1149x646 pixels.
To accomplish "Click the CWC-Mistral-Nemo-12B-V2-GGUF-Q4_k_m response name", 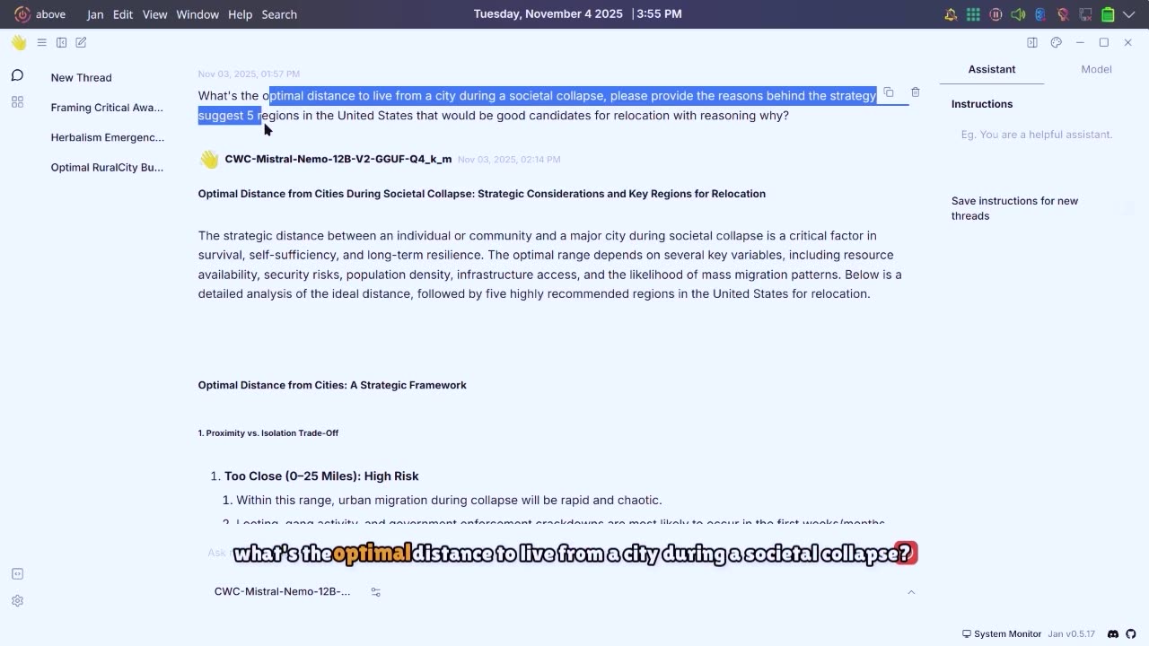I will [338, 159].
